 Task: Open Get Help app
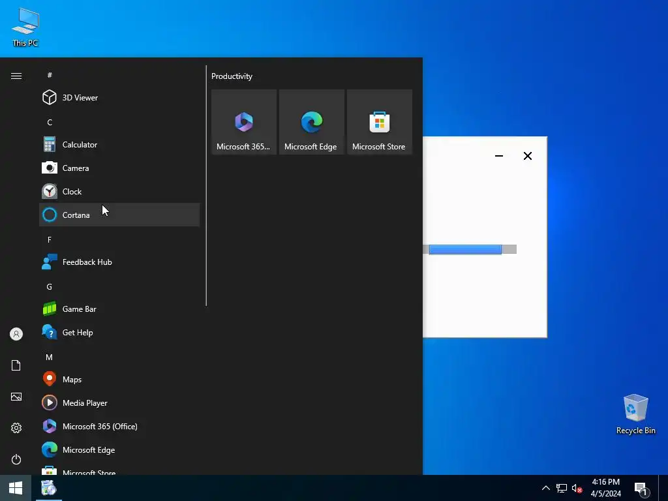119,332
